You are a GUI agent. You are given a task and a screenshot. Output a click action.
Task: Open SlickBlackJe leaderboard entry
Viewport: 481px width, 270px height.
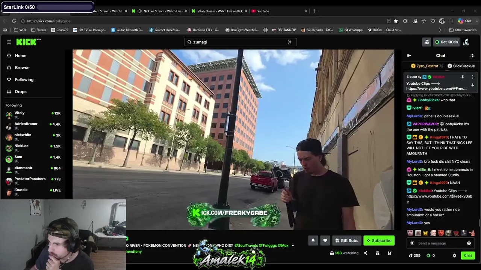(x=461, y=66)
